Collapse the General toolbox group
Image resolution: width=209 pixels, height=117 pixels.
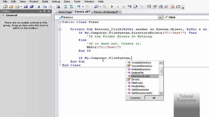pos(3,15)
